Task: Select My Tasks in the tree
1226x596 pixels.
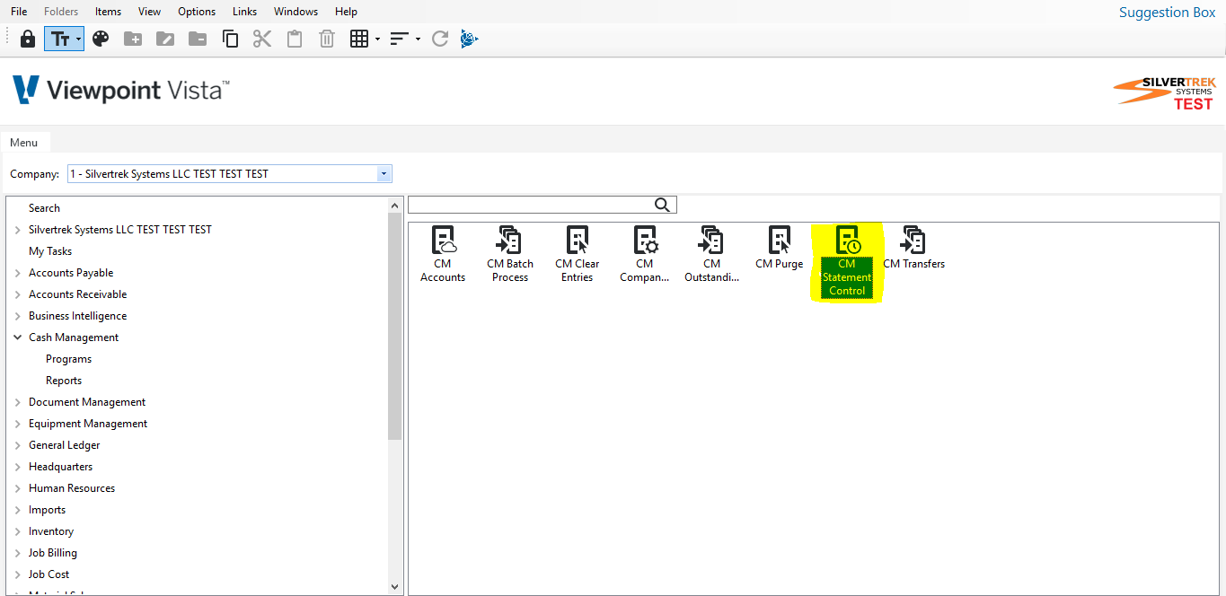Action: pos(50,251)
